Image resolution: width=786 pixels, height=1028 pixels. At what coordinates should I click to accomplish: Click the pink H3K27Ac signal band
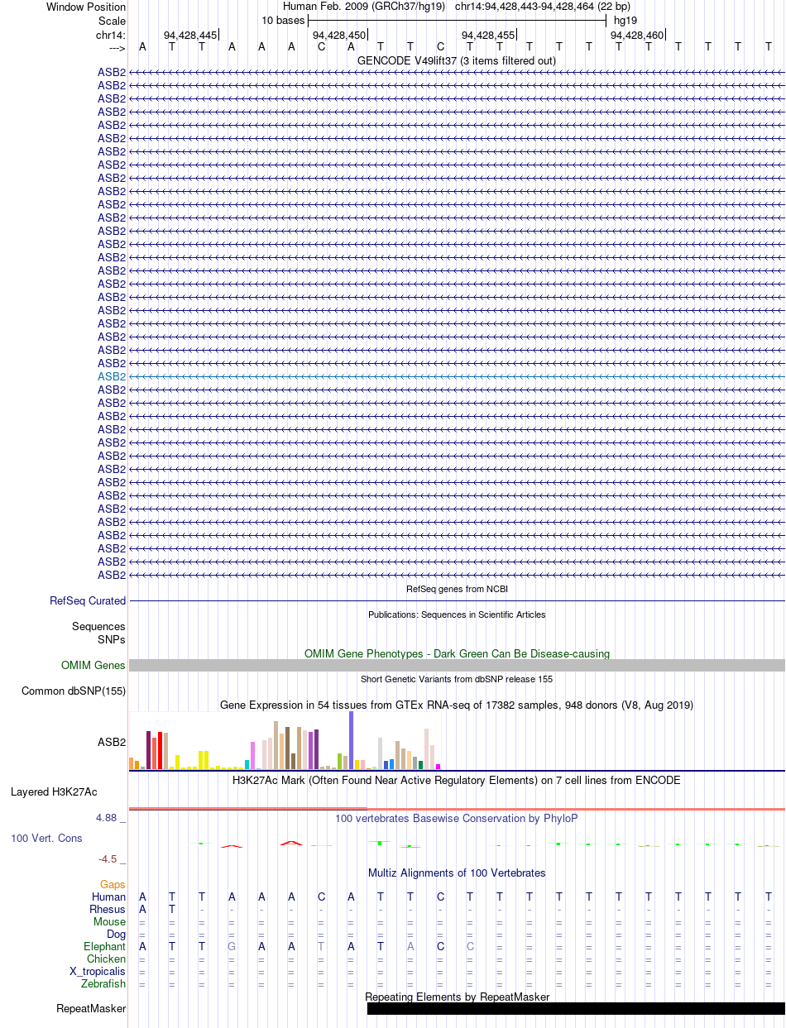(457, 809)
